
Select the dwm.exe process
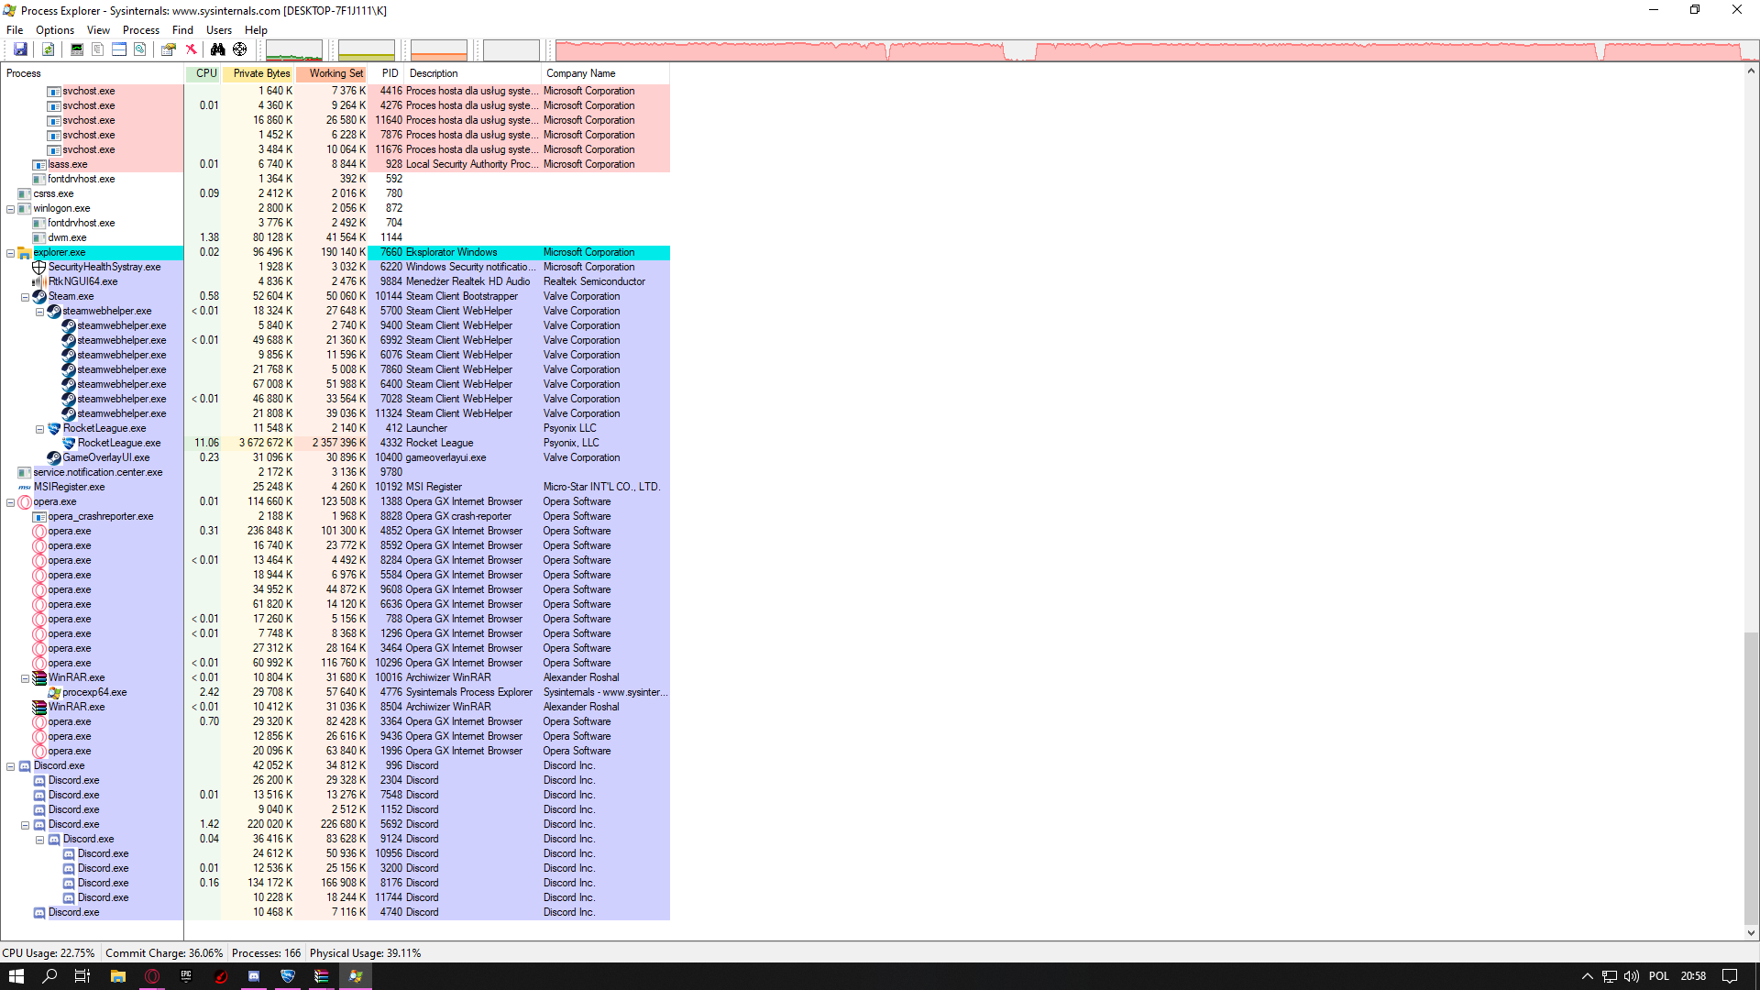coord(67,237)
